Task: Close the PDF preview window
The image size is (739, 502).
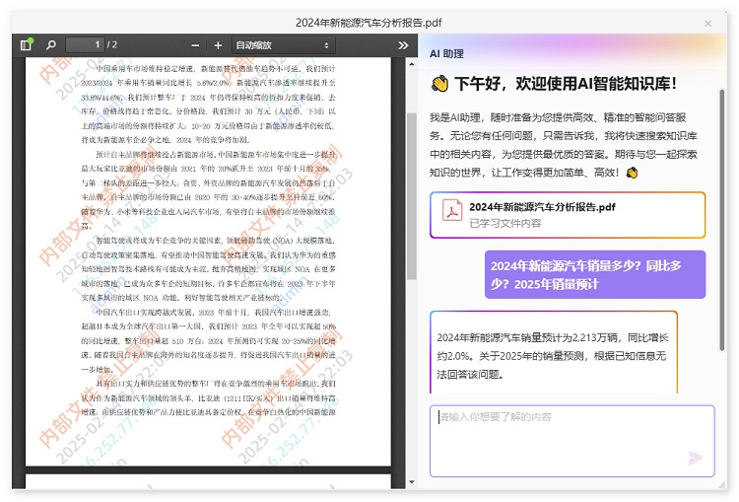Action: point(707,23)
